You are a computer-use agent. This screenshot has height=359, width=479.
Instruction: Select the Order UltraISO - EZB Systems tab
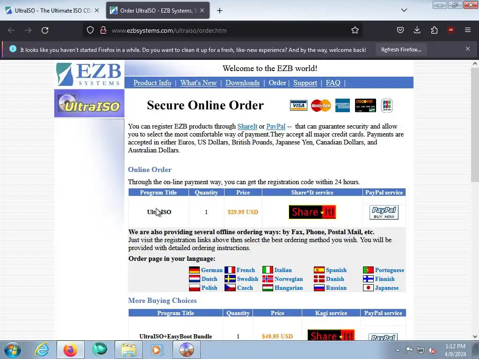click(158, 10)
